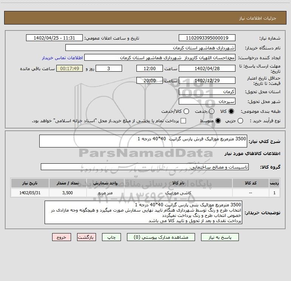This screenshot has height=281, width=291.
Task: Click the buyer organization name field
Action: coord(150,48)
